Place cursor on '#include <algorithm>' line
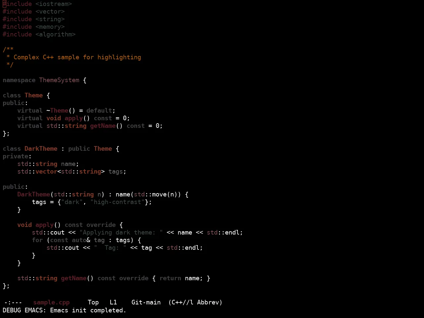The image size is (424, 318). point(39,34)
